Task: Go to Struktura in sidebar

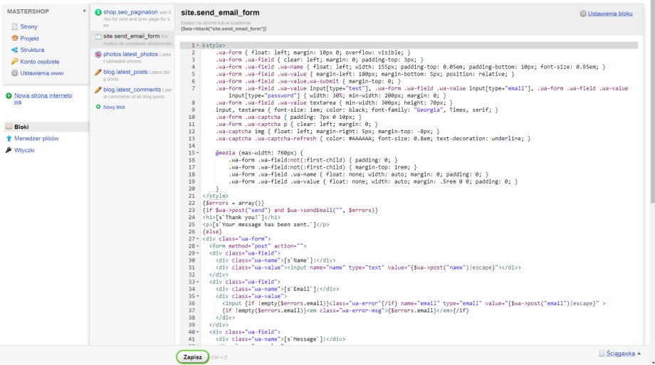Action: [x=32, y=50]
